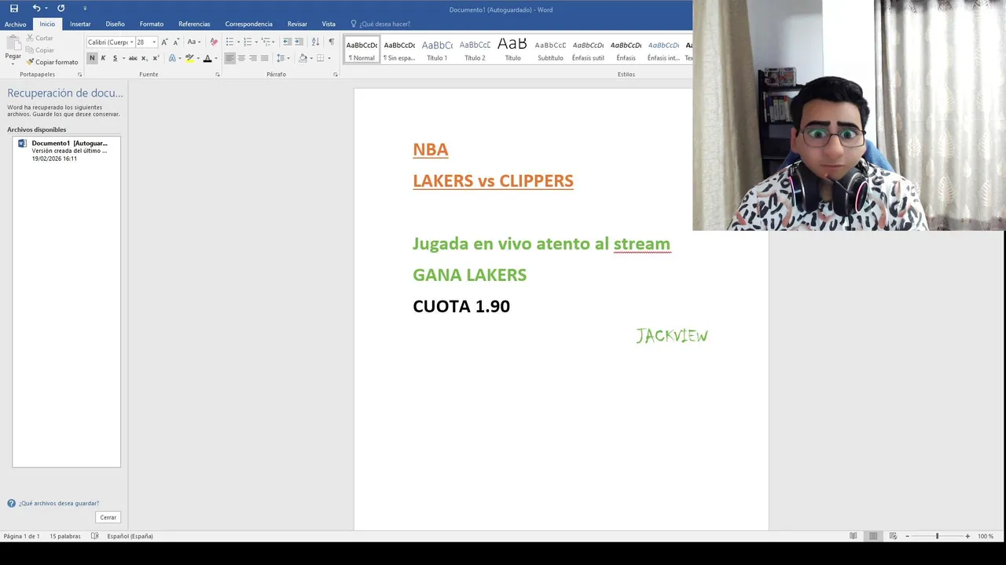This screenshot has width=1006, height=565.
Task: Click the Español (España) language indicator
Action: tap(130, 536)
